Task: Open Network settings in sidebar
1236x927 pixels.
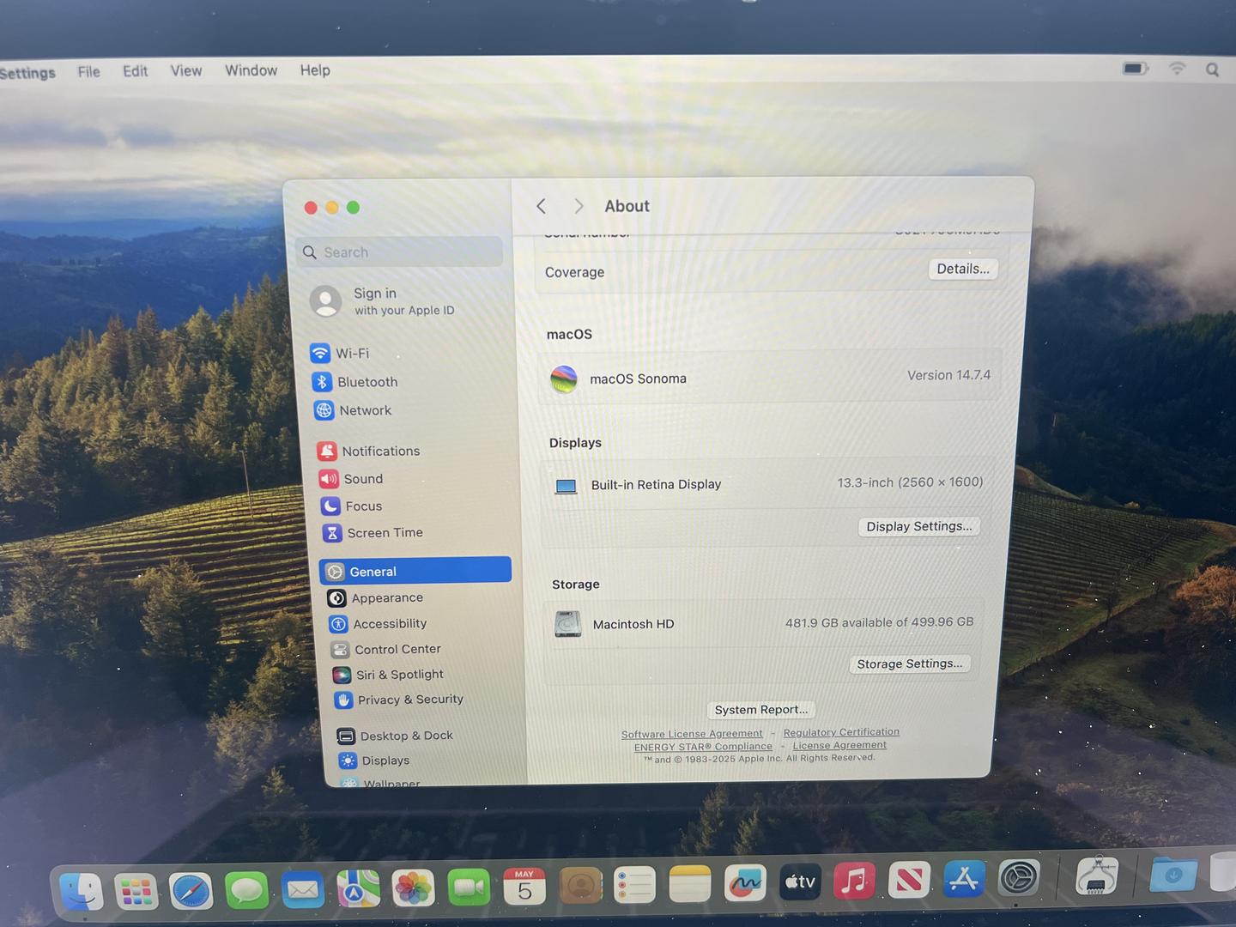Action: tap(353, 410)
